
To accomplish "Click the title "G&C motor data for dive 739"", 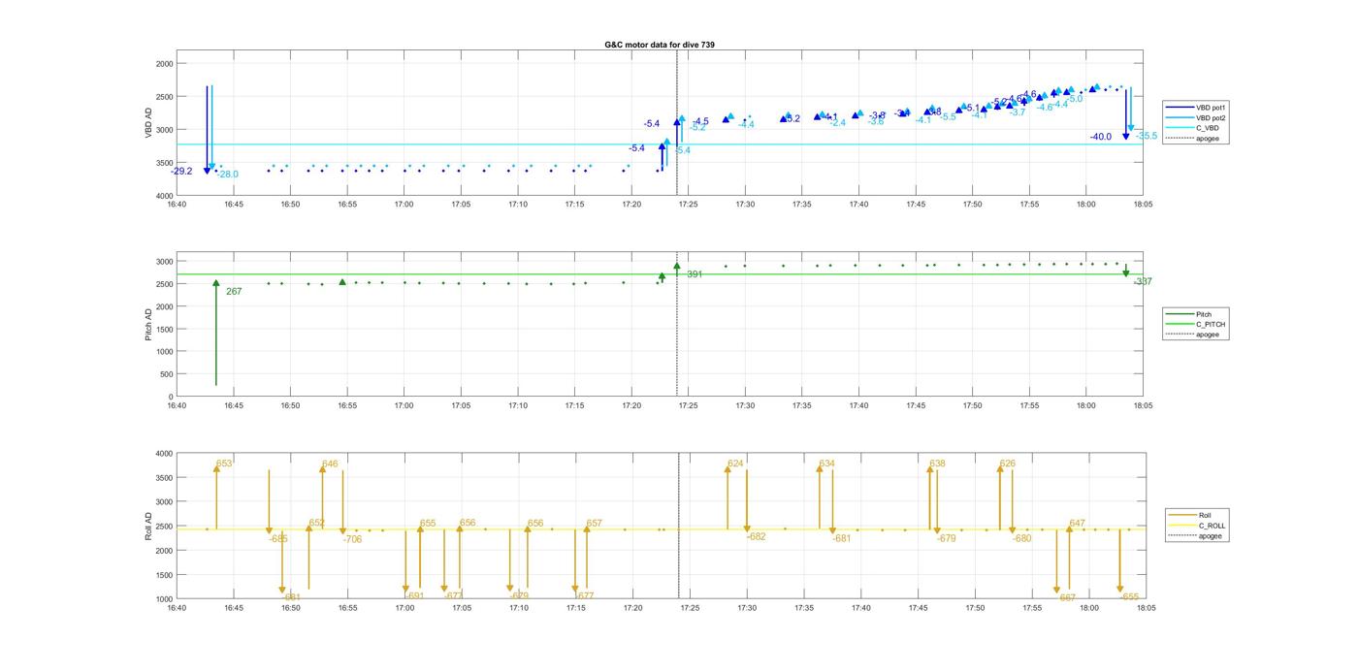I will tap(660, 45).
